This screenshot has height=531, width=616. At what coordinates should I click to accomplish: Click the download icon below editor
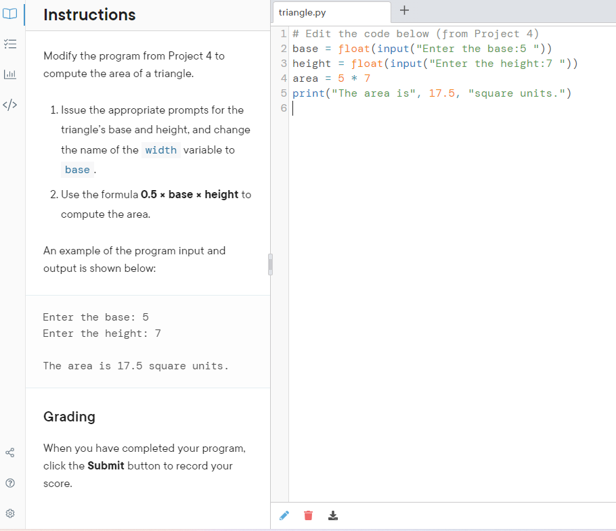pyautogui.click(x=333, y=515)
